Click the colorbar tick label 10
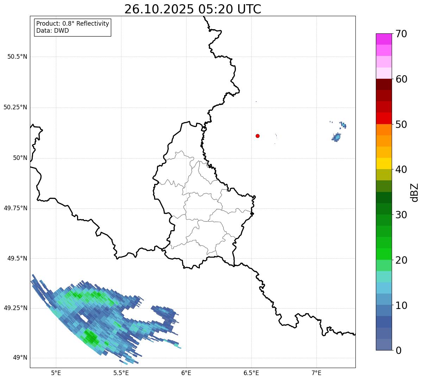This screenshot has width=423, height=380. 401,305
